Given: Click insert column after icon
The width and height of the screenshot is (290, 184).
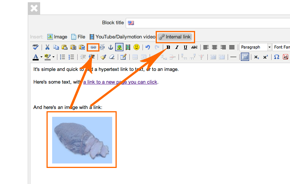Looking at the screenshot, I should pyautogui.click(x=193, y=57).
